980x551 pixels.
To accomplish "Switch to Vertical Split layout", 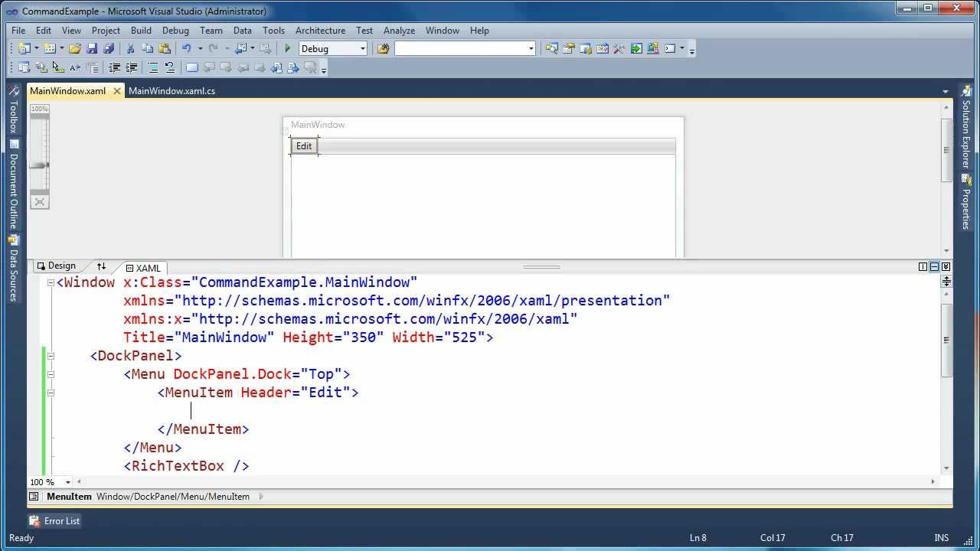I will (923, 266).
